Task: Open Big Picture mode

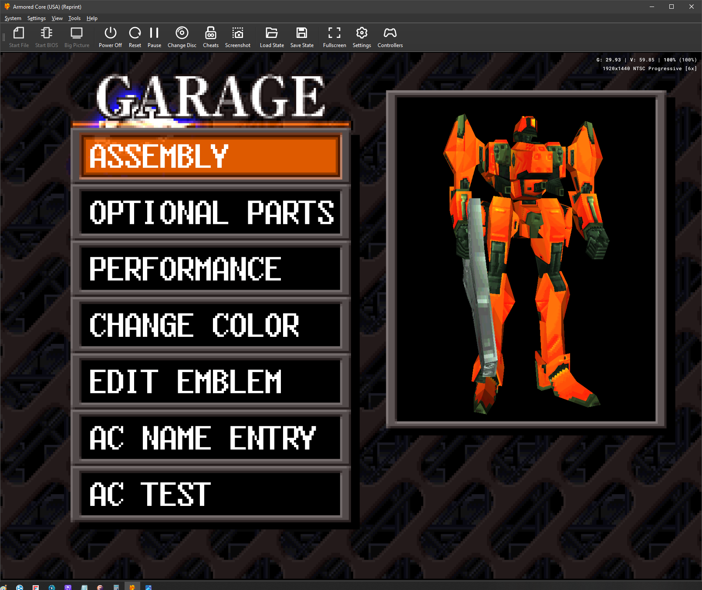Action: click(x=77, y=37)
